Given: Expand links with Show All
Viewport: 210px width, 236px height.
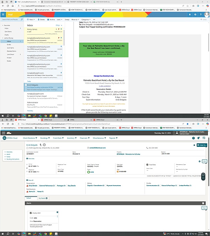Looking at the screenshot, I should point(30,180).
